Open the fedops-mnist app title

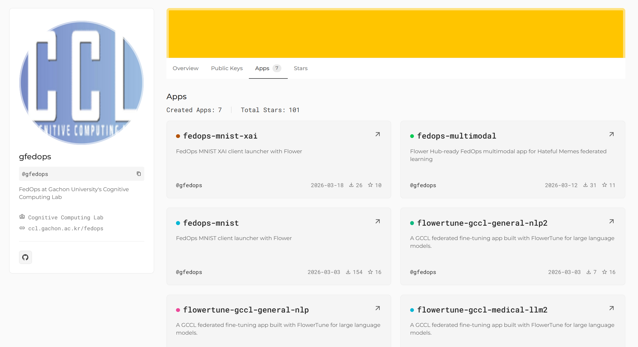tap(211, 223)
